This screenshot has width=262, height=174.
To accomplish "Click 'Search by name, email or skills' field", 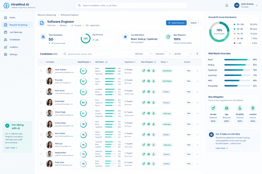I will (86, 54).
